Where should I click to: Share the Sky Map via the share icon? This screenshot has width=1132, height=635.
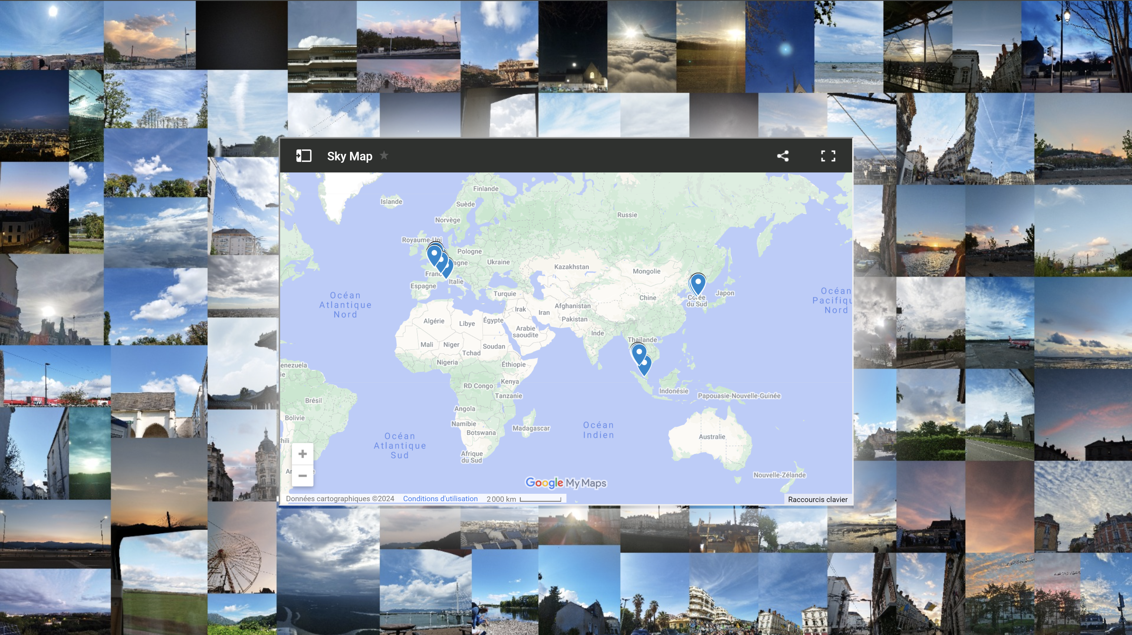[783, 156]
